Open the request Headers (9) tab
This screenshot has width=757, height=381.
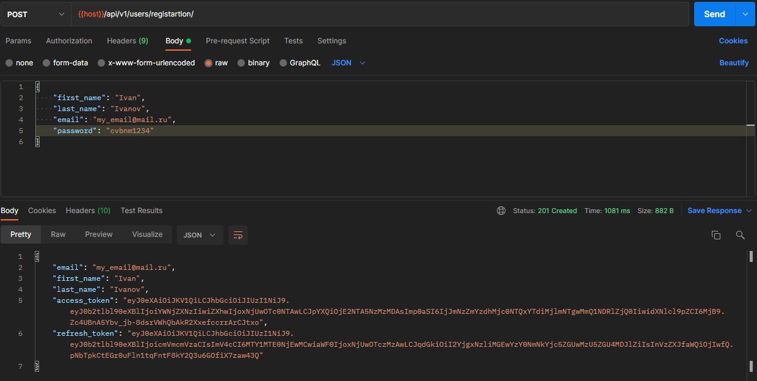pyautogui.click(x=128, y=41)
